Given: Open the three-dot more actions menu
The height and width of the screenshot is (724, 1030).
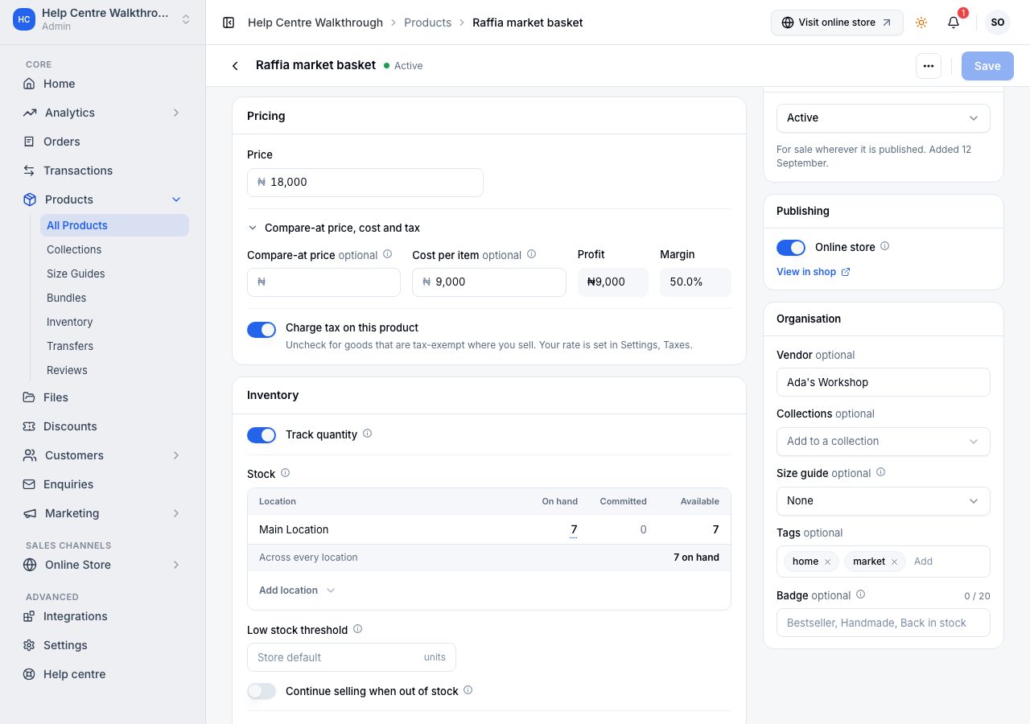Looking at the screenshot, I should [x=929, y=66].
